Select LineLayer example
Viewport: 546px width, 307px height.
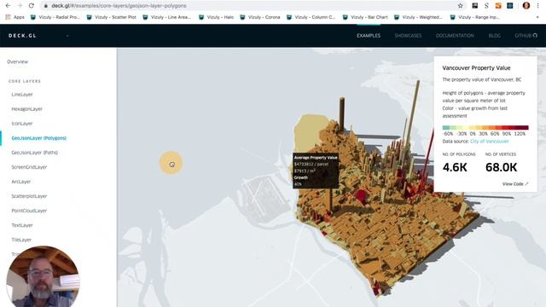tap(22, 95)
